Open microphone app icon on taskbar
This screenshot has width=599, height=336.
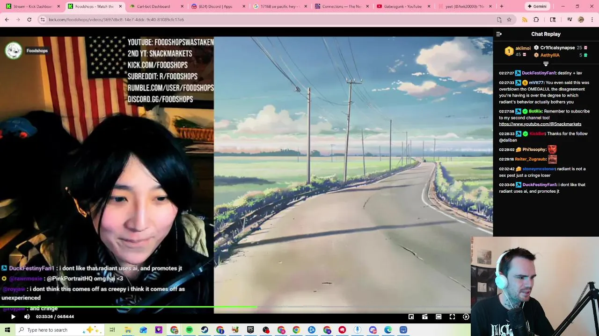(x=358, y=330)
